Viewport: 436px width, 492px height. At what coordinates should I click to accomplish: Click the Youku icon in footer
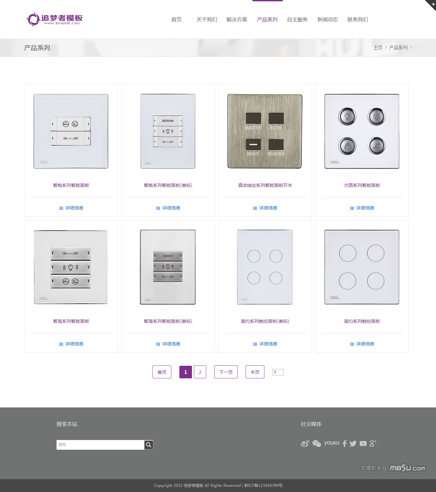pyautogui.click(x=332, y=443)
